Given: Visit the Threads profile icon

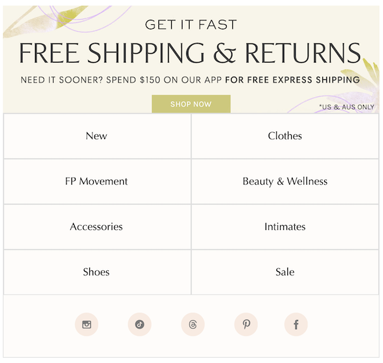Looking at the screenshot, I should [193, 325].
